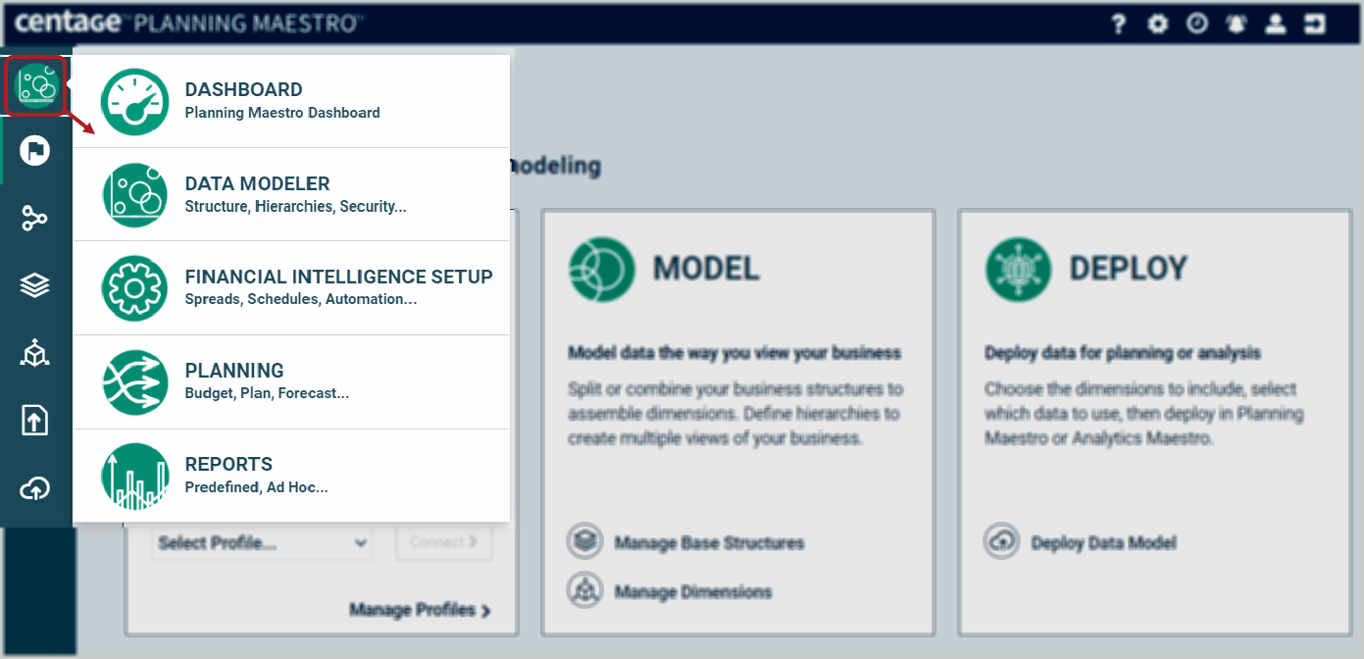
Task: Click the user profile icon top right
Action: point(1275,23)
